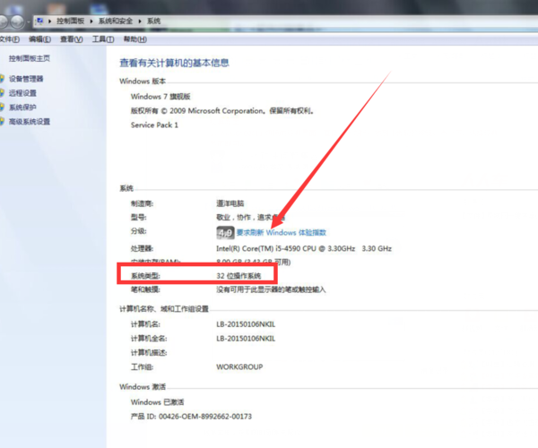Click the heading 查看有关计算机的基本信息
The width and height of the screenshot is (538, 448).
tap(174, 63)
